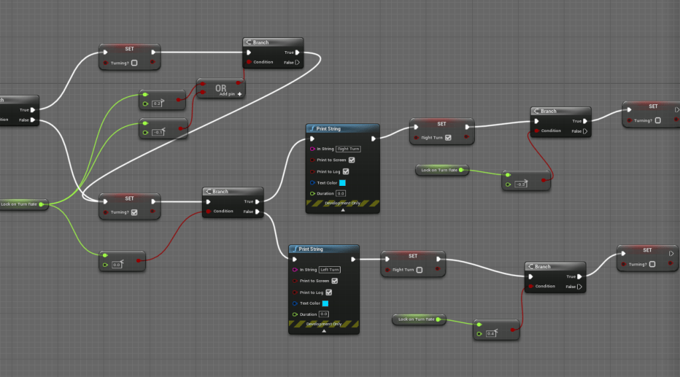Click the exec output pin of the Left Turn Print String

tap(352, 260)
